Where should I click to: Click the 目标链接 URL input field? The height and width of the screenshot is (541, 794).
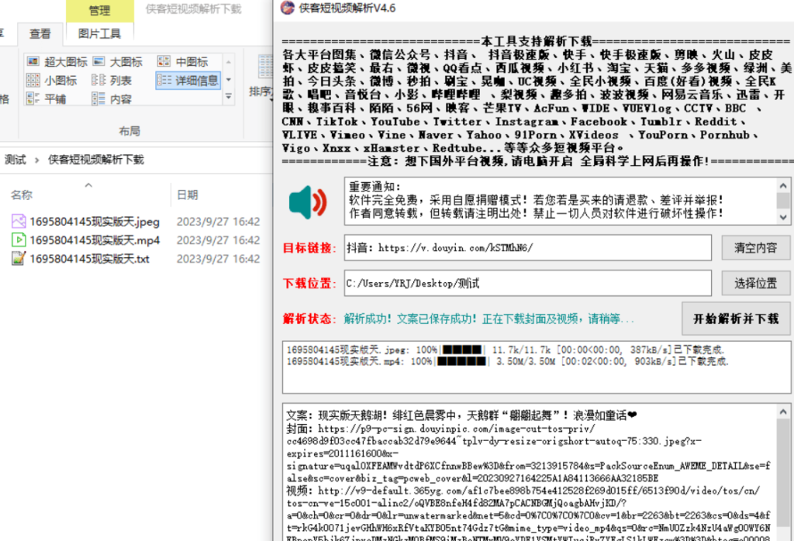pos(526,248)
